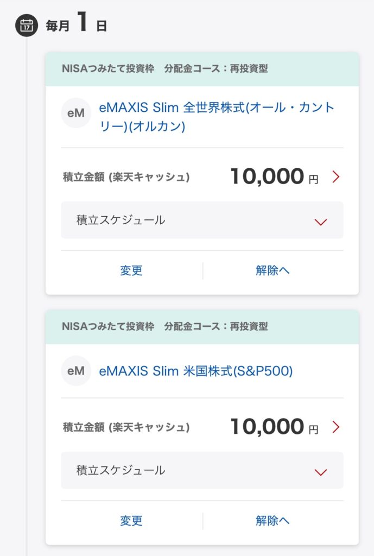Click the eM logo of the S&P500 fund

76,371
